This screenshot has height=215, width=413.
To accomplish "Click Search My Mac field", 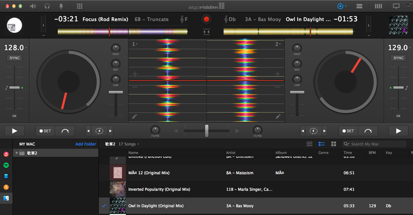I will tap(374, 144).
